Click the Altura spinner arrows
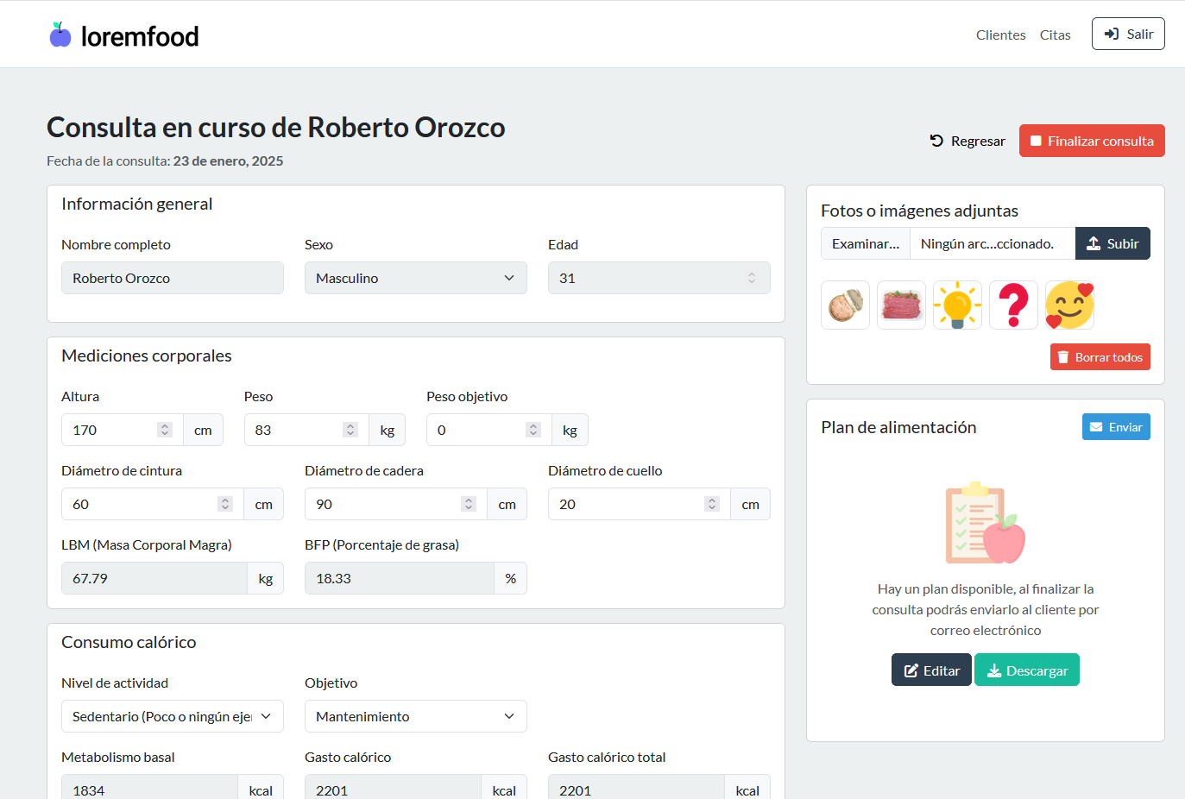 point(165,431)
